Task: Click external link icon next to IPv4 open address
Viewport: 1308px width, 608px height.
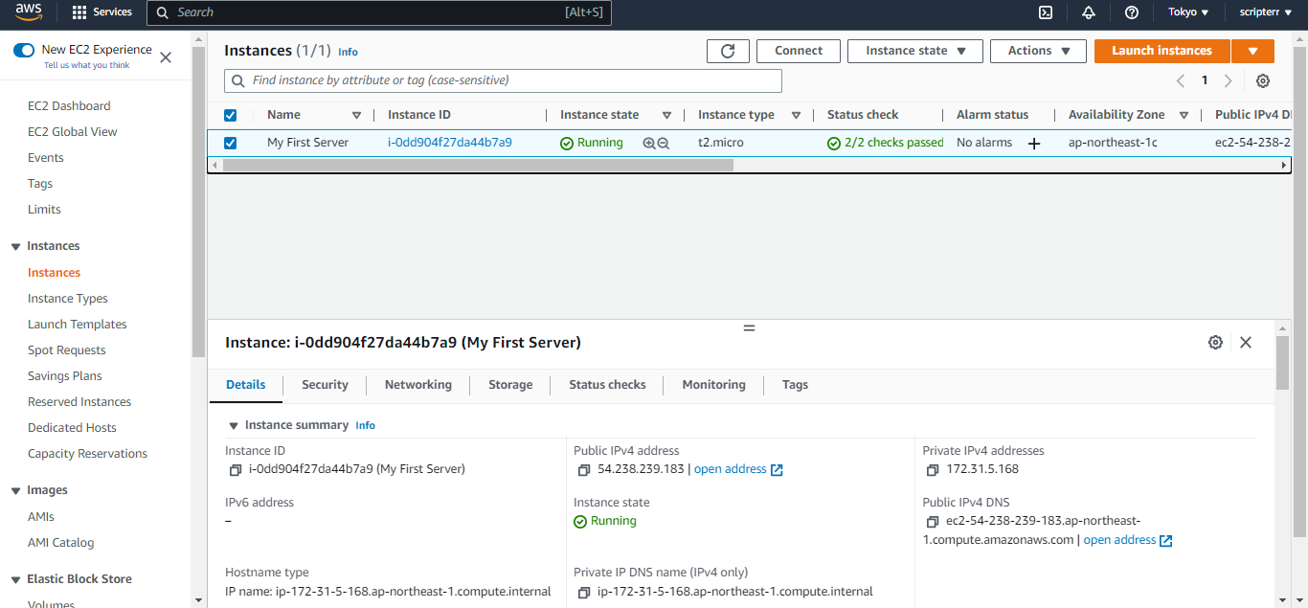Action: 777,470
